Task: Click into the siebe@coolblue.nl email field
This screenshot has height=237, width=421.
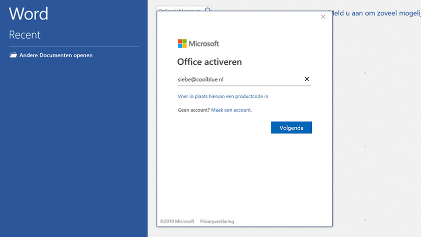Action: pyautogui.click(x=236, y=79)
